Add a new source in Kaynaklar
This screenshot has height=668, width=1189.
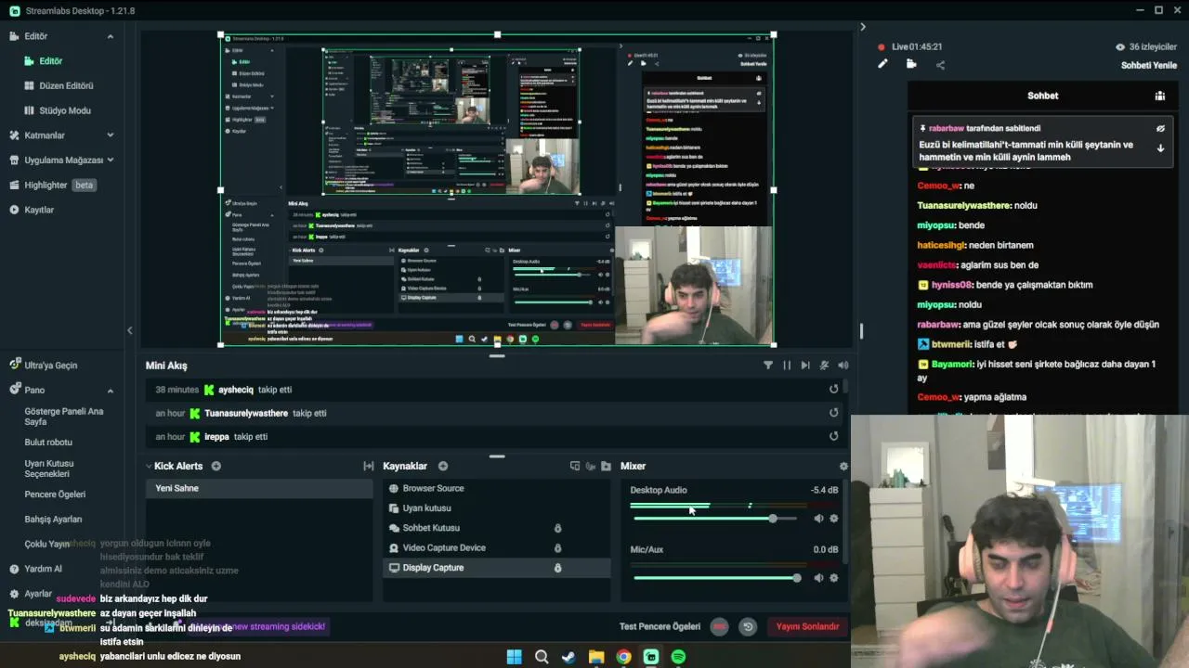pyautogui.click(x=443, y=466)
